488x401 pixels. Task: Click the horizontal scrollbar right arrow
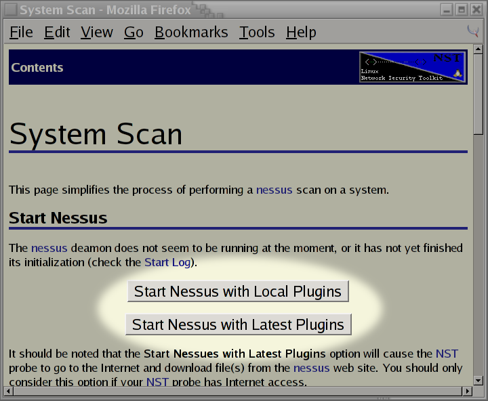pyautogui.click(x=467, y=391)
